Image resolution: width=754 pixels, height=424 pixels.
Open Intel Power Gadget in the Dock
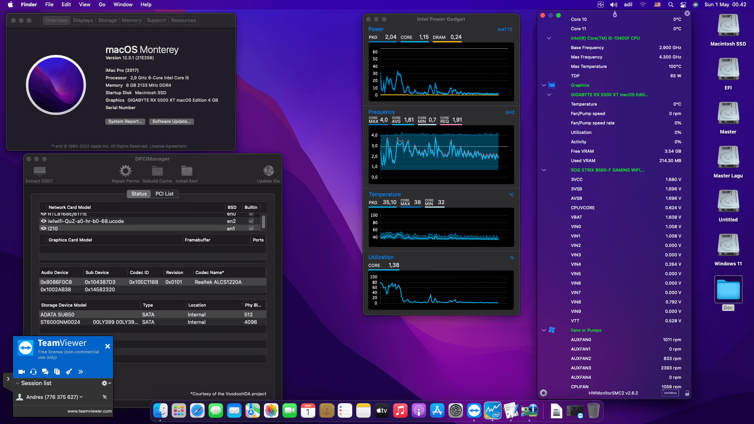coord(492,411)
